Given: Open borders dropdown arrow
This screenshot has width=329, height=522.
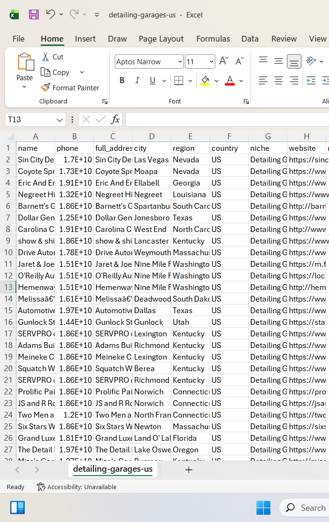Looking at the screenshot, I should 190,81.
